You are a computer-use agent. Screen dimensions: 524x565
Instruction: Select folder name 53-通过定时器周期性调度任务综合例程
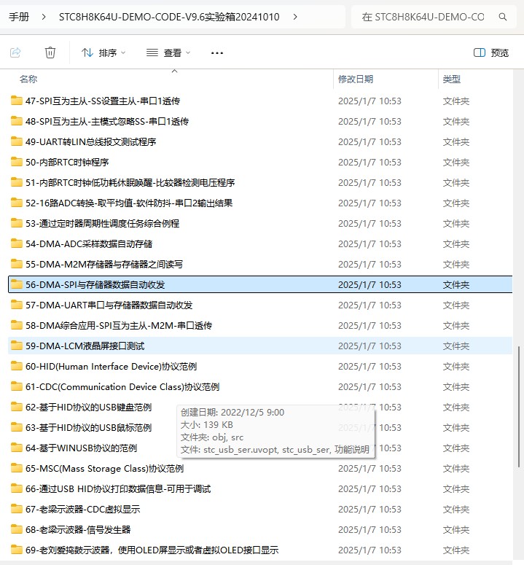(x=102, y=223)
